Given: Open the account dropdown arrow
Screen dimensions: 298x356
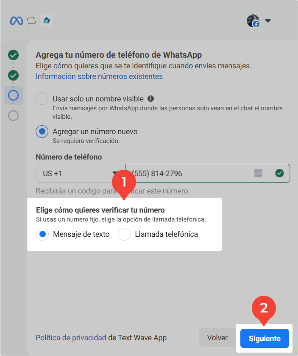Looking at the screenshot, I should click(268, 21).
